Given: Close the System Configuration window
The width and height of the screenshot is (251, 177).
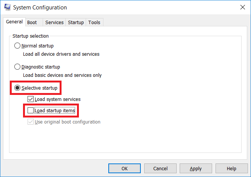Looking at the screenshot, I should [x=243, y=7].
